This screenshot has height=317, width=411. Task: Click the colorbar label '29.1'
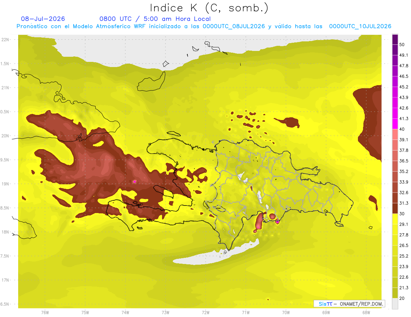tap(404, 224)
